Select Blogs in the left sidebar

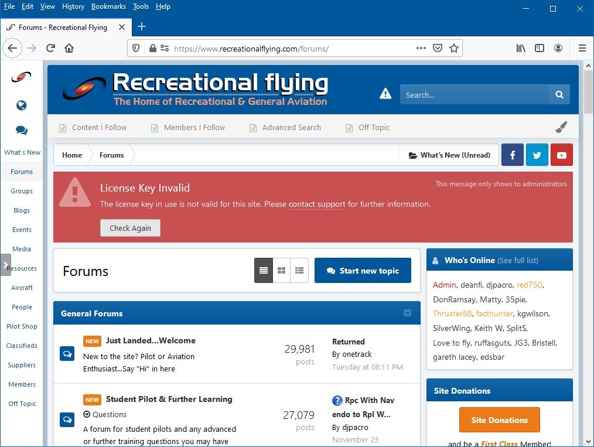click(x=22, y=210)
